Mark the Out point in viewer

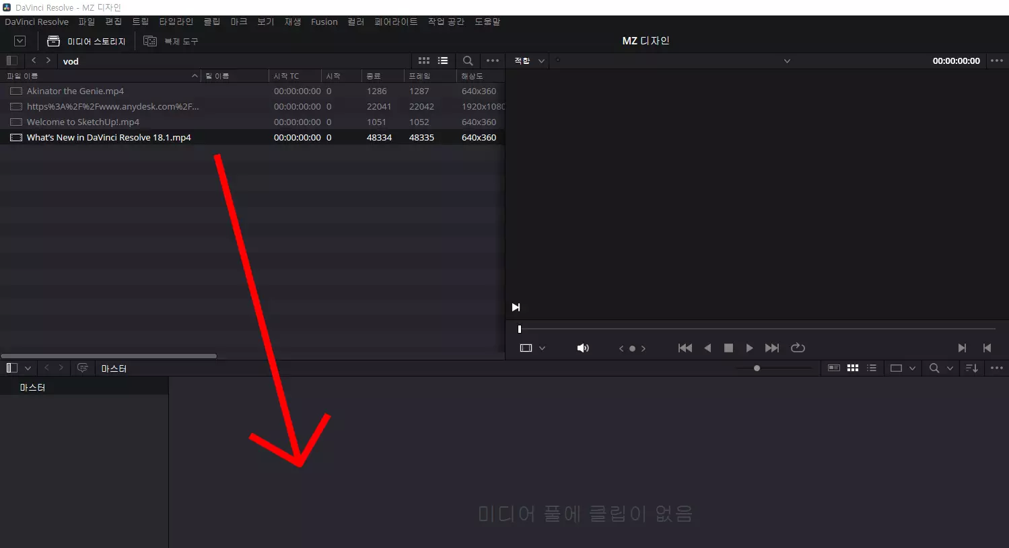click(x=987, y=348)
